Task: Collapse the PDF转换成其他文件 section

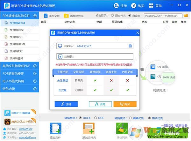Action: pos(35,16)
